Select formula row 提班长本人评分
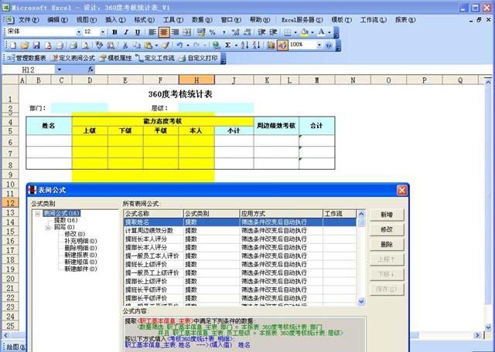This screenshot has width=495, height=352. [x=240, y=239]
